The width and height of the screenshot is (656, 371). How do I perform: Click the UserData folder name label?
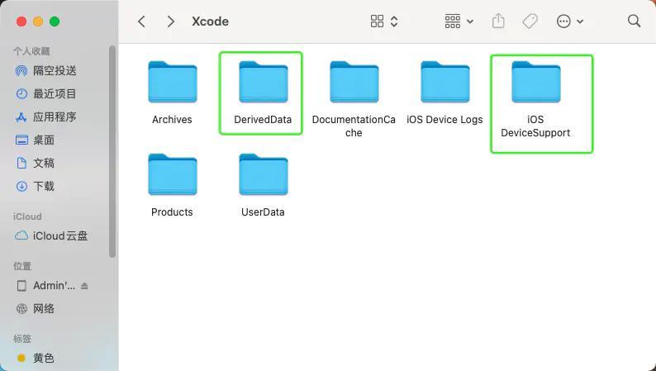(x=263, y=212)
